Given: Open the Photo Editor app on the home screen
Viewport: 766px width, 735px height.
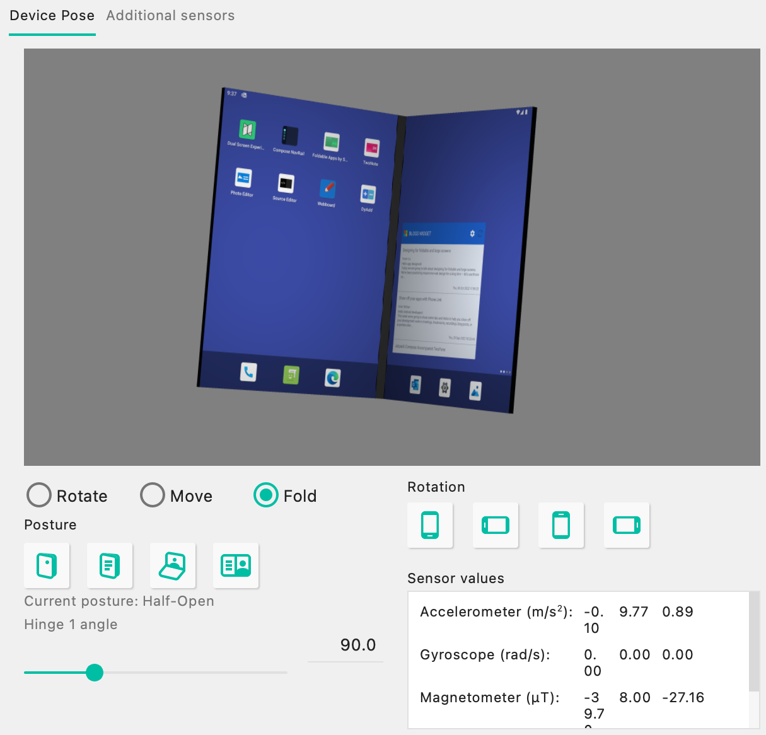Looking at the screenshot, I should click(x=243, y=178).
